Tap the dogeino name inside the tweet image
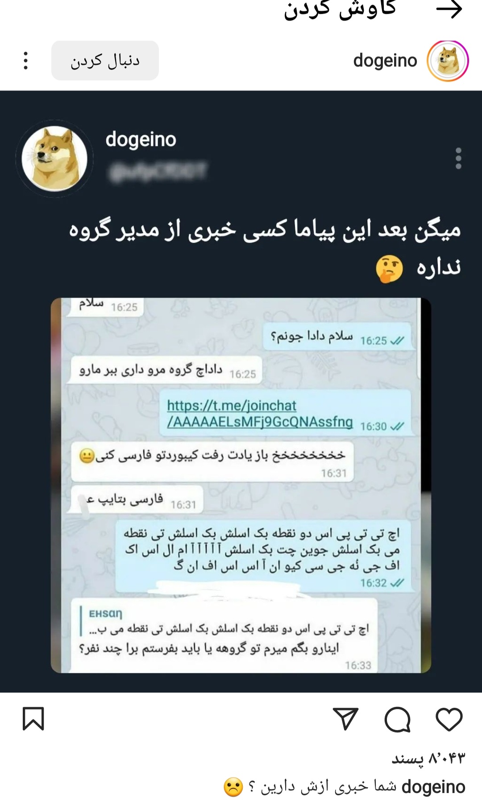Image resolution: width=482 pixels, height=806 pixels. point(141,140)
